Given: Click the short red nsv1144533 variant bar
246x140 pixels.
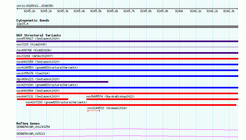Looking at the screenshot, I should 94,111.
